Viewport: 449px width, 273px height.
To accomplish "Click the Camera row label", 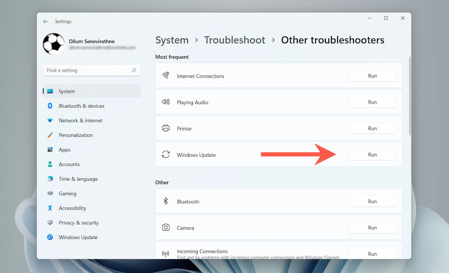I will (x=185, y=228).
